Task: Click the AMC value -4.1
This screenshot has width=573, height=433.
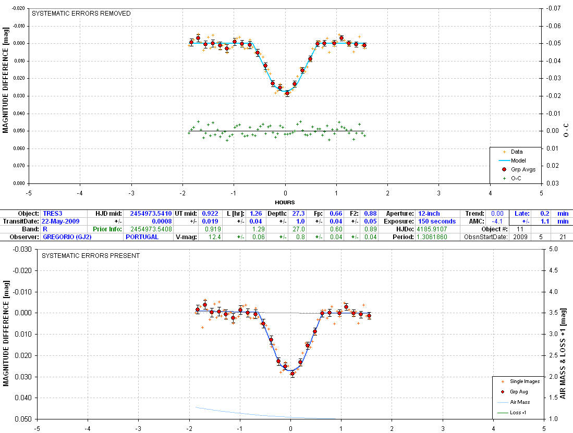Action: coord(497,221)
